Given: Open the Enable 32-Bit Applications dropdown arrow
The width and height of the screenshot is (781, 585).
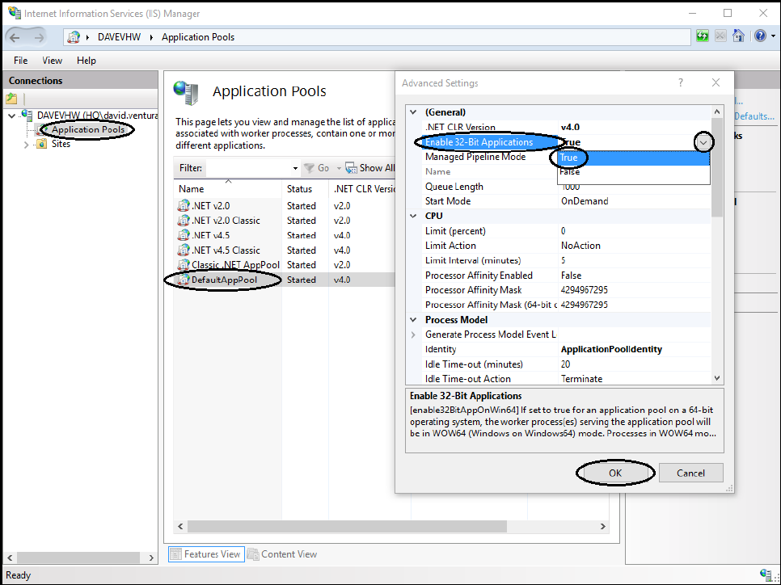Looking at the screenshot, I should pos(703,142).
